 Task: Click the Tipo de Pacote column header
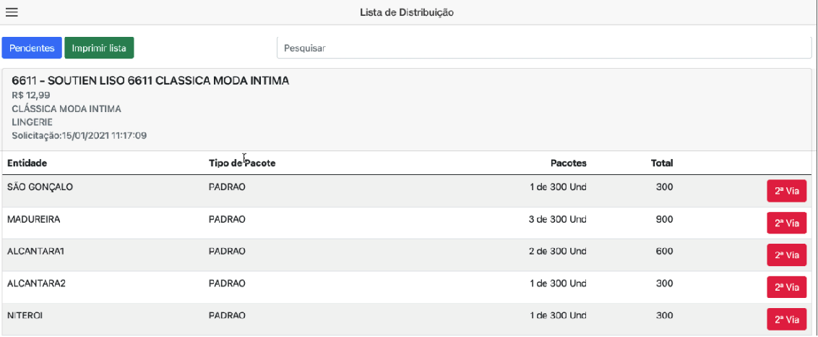pyautogui.click(x=242, y=163)
